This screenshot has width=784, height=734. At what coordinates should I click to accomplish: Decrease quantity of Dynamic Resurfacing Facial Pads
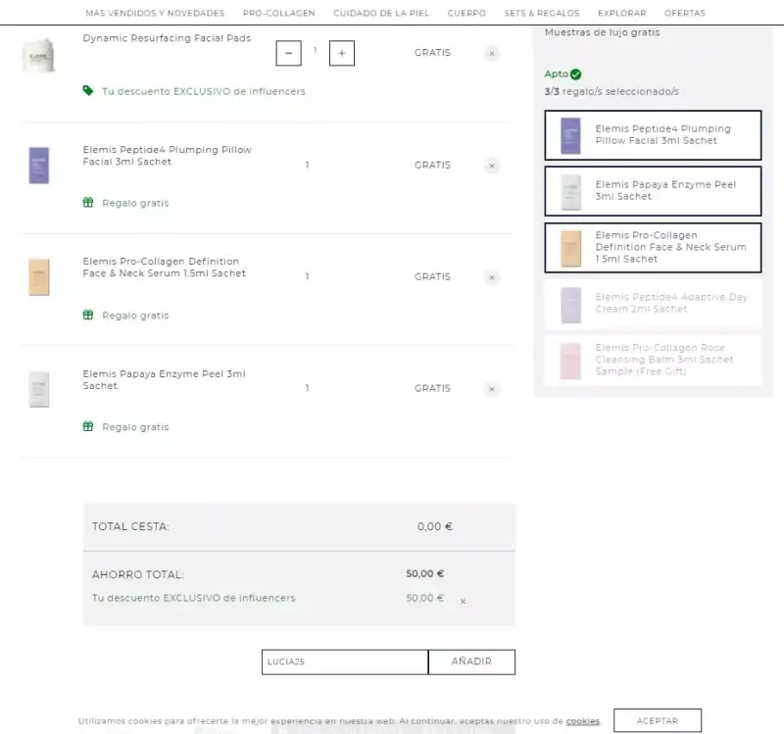click(x=288, y=53)
